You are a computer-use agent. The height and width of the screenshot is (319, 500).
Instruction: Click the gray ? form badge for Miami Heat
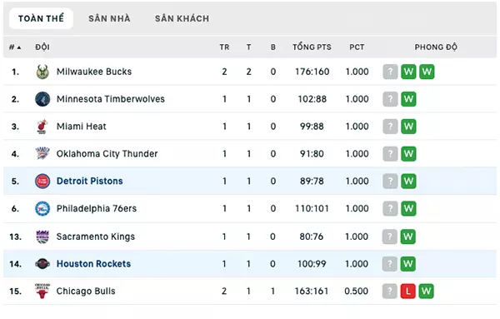(x=390, y=127)
